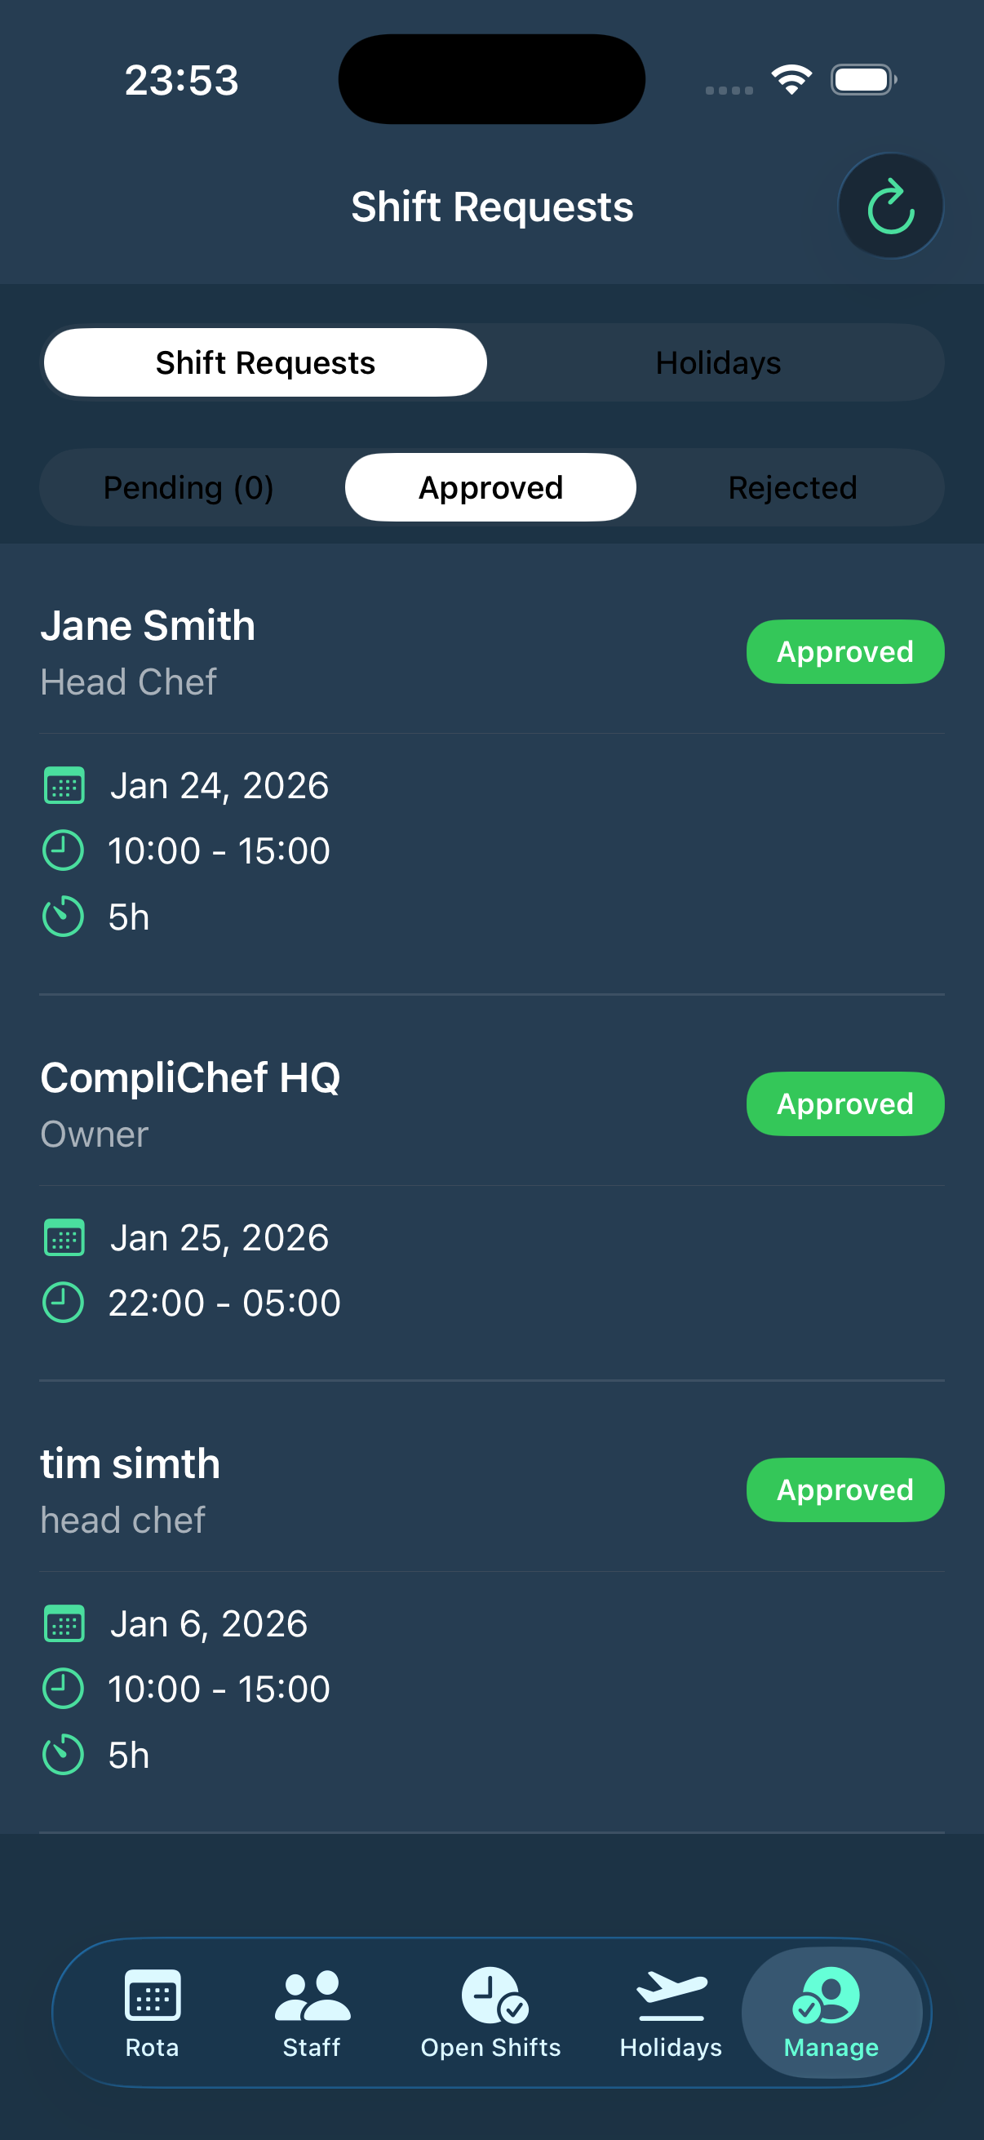984x2140 pixels.
Task: Tap the Approved badge on tim simth's request
Action: coord(844,1489)
